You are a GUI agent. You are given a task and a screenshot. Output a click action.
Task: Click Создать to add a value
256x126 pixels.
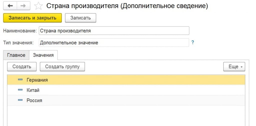pos(22,67)
